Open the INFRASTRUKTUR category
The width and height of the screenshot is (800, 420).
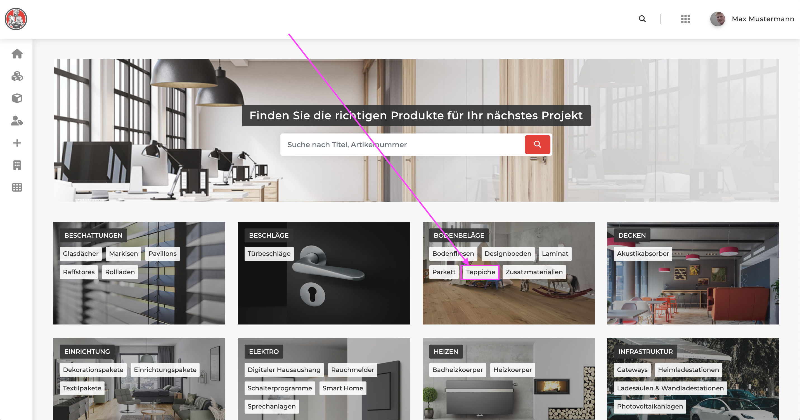645,352
